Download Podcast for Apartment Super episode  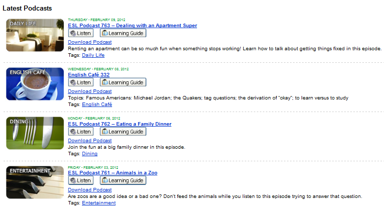pyautogui.click(x=90, y=42)
